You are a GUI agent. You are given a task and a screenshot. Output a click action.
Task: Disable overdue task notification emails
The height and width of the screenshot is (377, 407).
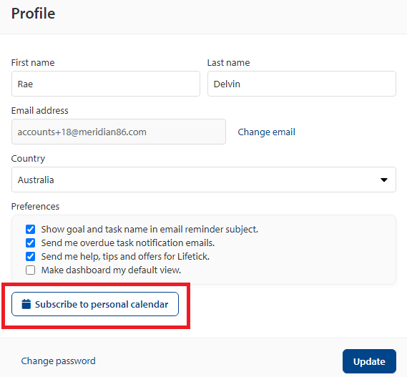[x=30, y=243]
